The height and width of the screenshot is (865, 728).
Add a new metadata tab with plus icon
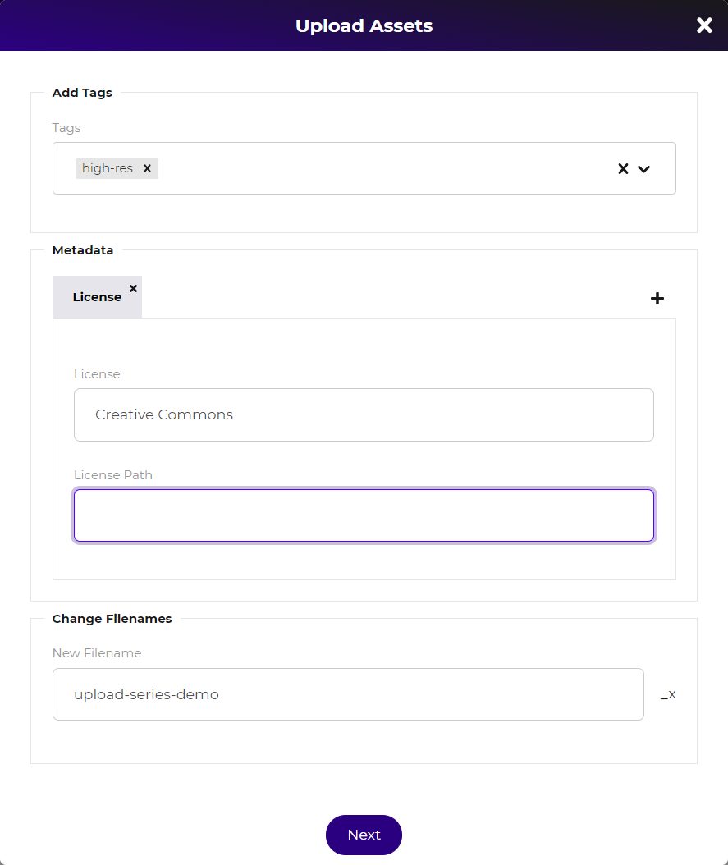point(657,299)
